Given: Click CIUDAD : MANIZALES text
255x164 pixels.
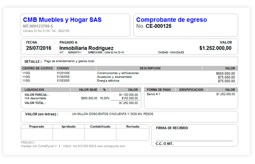Looking at the screenshot, I should point(171,52).
